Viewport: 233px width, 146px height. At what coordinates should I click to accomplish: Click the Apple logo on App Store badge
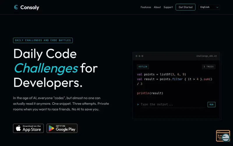coord(18,128)
